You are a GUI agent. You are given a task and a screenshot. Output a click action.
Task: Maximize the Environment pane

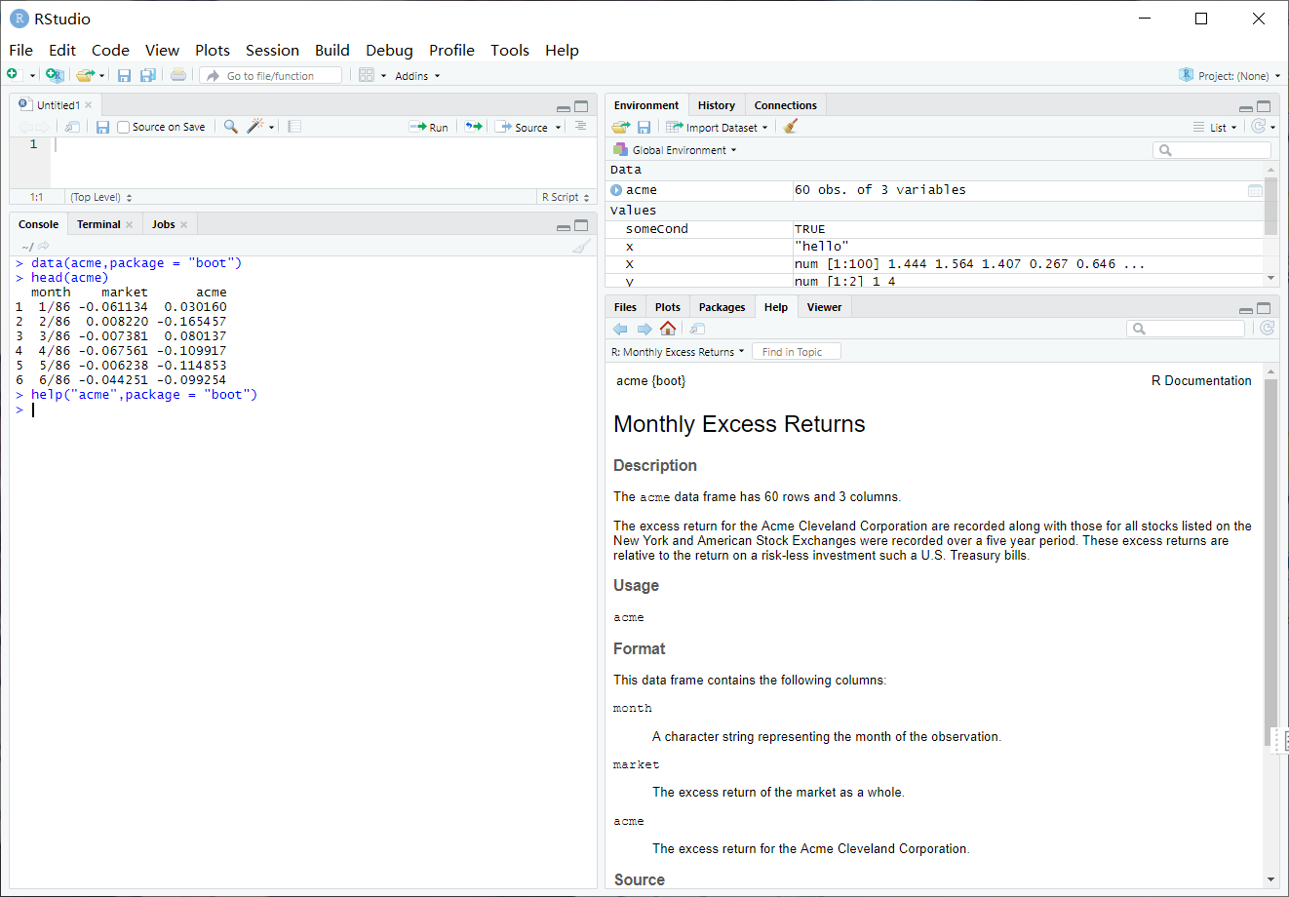tap(1264, 106)
